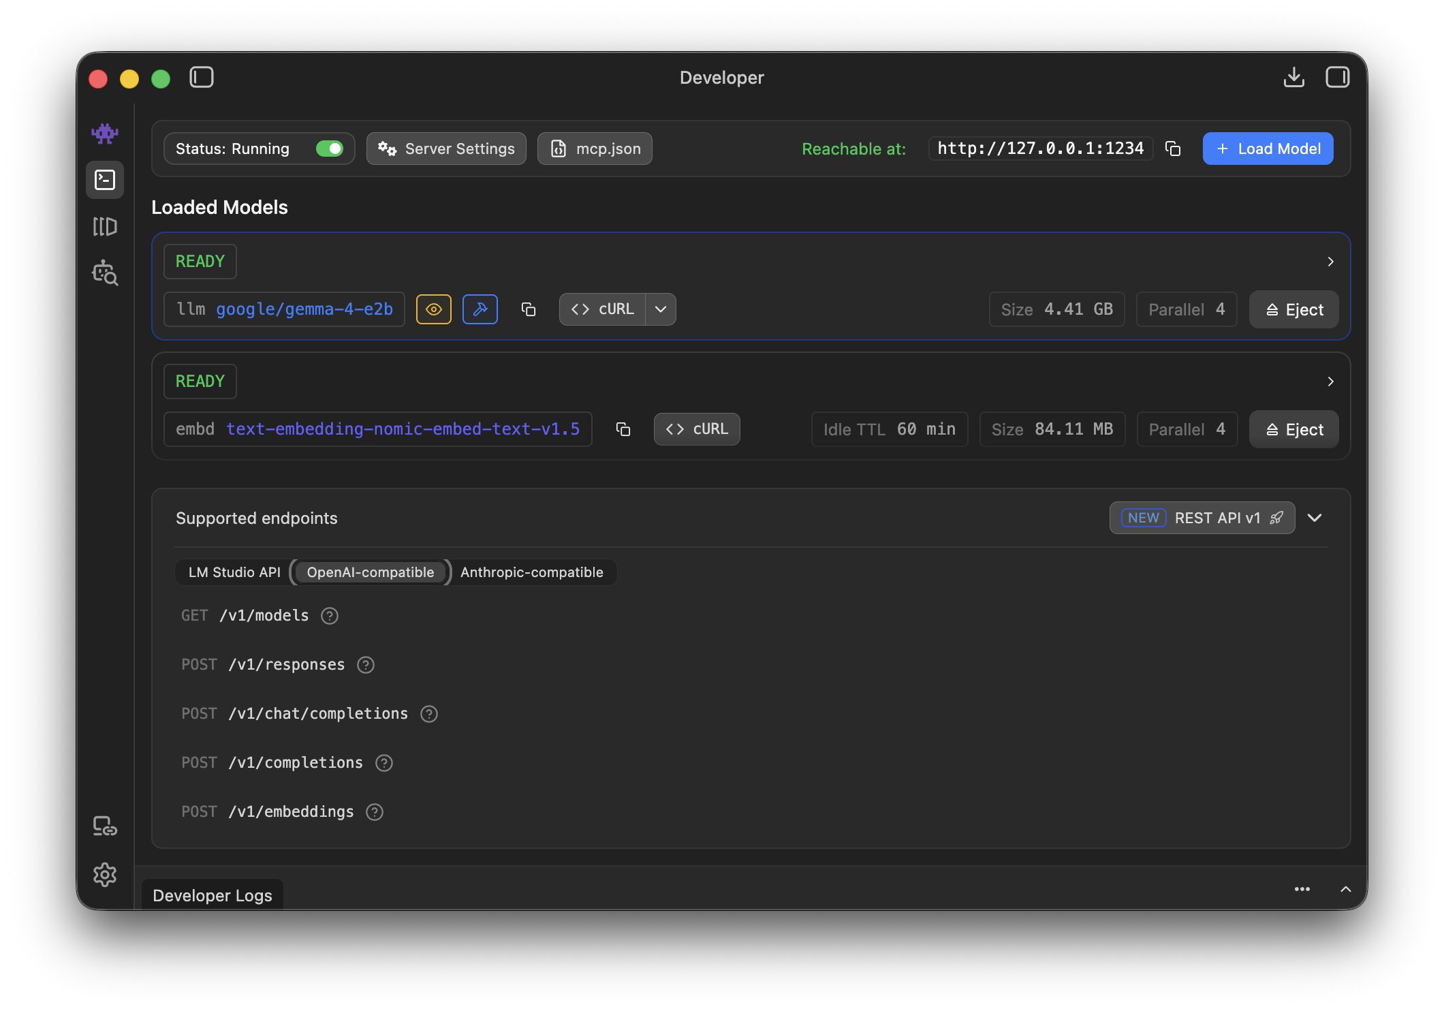Click the server URL field
Image resolution: width=1444 pixels, height=1011 pixels.
point(1040,149)
